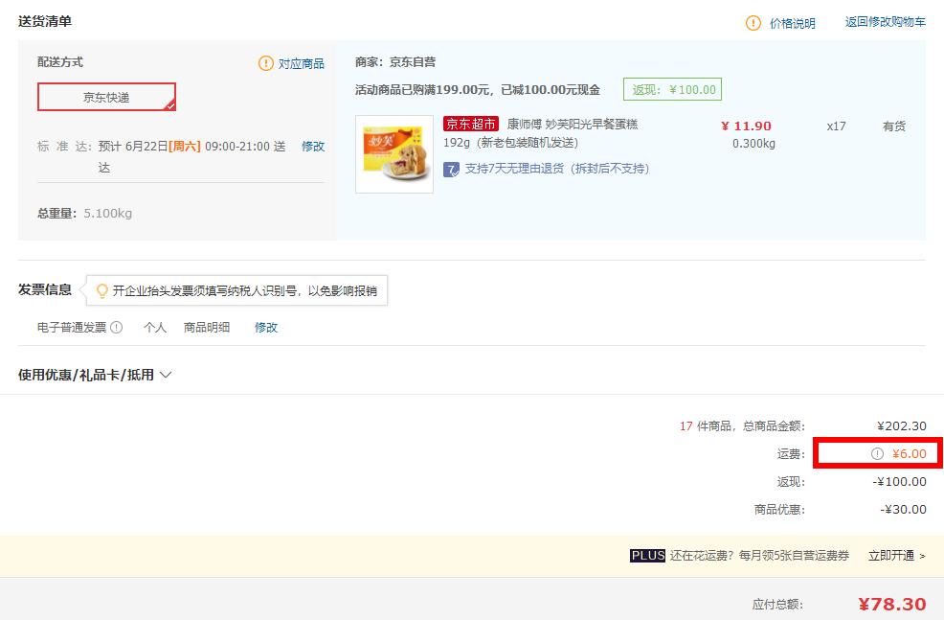This screenshot has height=620, width=944.
Task: Click 立即开通 for PLUS membership
Action: (896, 556)
